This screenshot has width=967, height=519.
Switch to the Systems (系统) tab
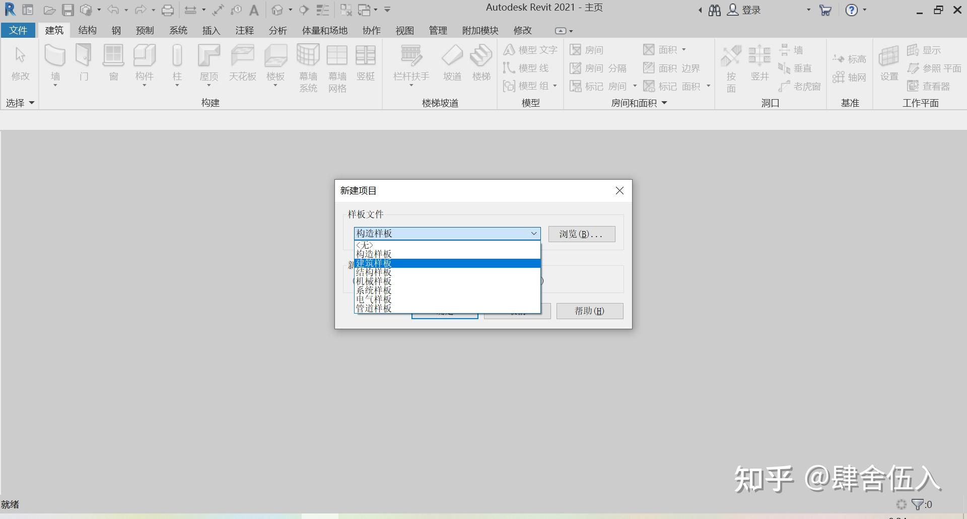(178, 30)
